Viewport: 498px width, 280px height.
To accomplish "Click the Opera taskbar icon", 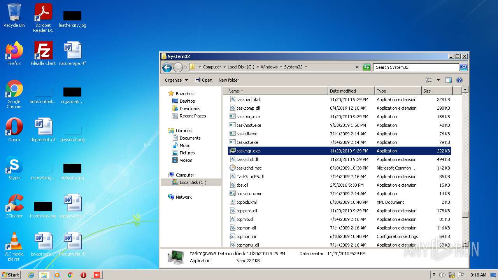I will [x=83, y=275].
